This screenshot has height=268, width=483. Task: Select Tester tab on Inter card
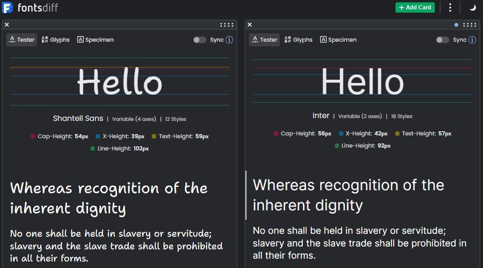[x=264, y=40]
